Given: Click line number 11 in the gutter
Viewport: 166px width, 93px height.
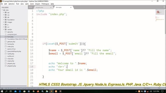Looking at the screenshot, I should (x=32, y=44).
